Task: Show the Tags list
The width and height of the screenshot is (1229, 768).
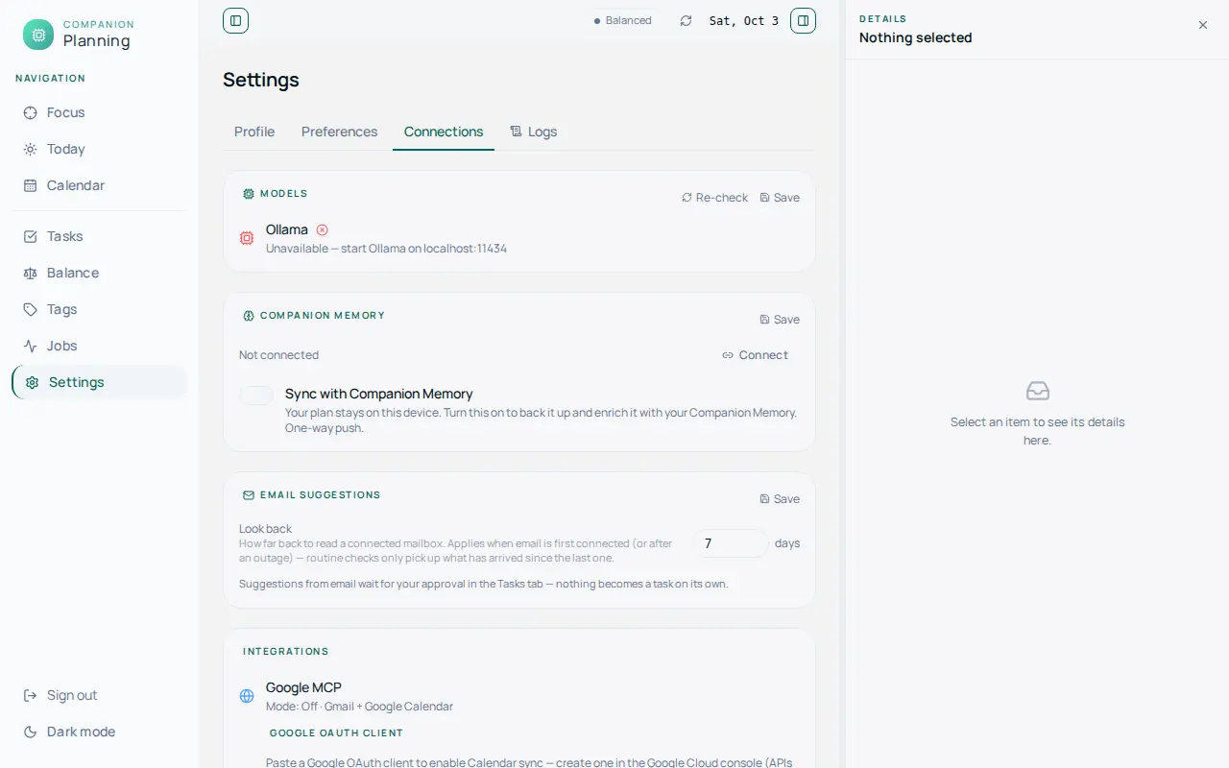Action: 99,309
